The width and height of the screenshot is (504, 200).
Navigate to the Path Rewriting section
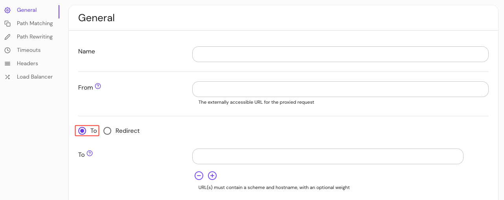point(35,37)
